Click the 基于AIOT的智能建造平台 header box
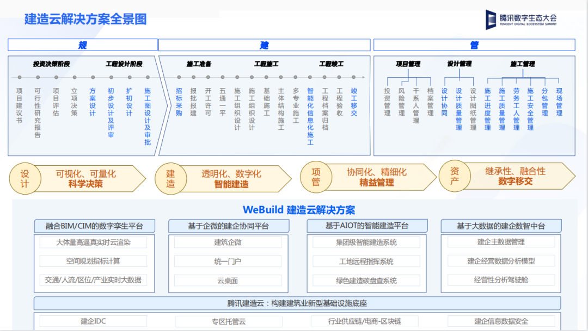Screen dimensions: 588x331 point(367,226)
